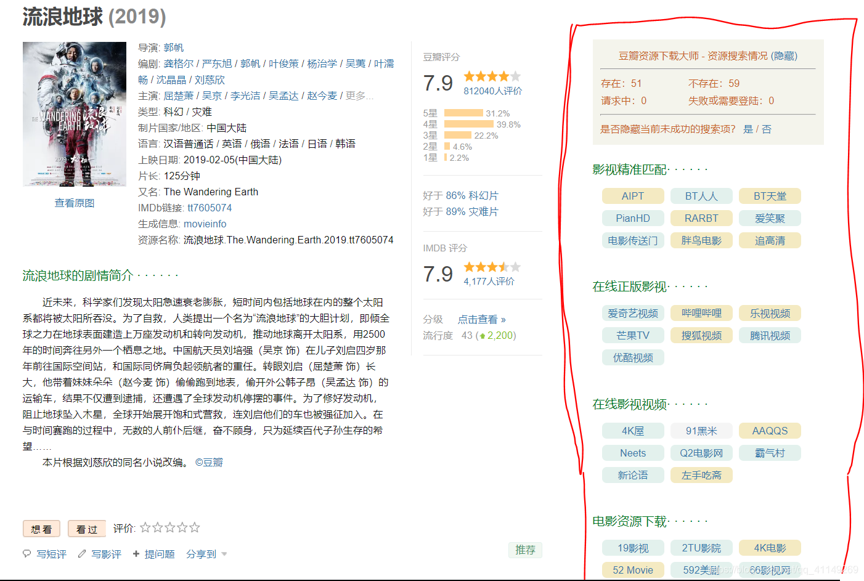Click the 写短评 speech bubble icon
This screenshot has width=864, height=581.
26,554
